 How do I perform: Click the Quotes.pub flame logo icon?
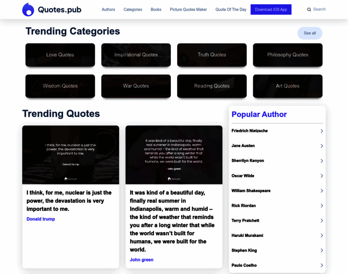point(28,10)
